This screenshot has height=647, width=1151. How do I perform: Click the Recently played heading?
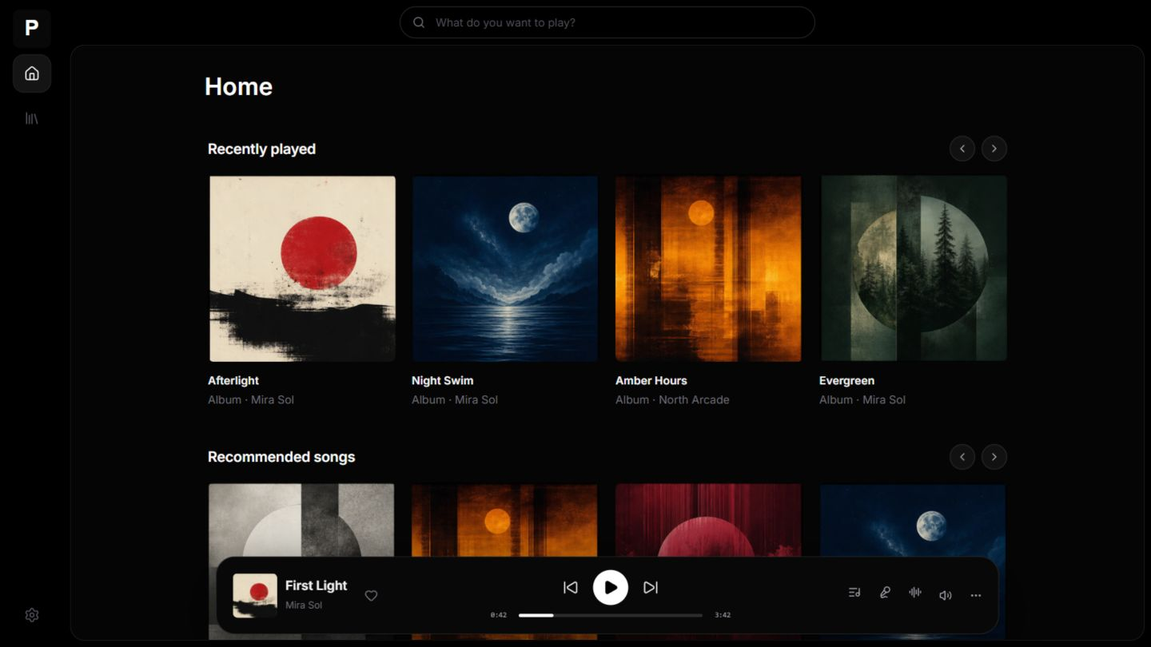[x=261, y=149]
